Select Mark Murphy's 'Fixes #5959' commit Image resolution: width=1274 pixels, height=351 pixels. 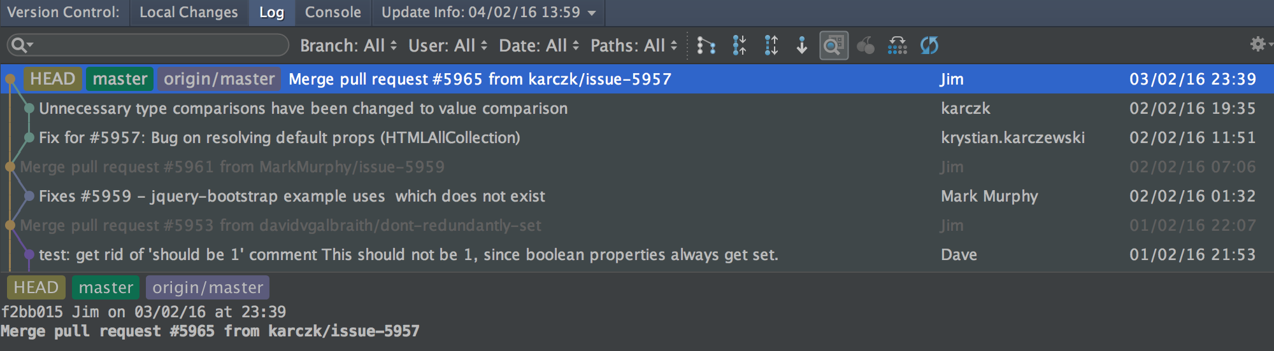tap(292, 196)
